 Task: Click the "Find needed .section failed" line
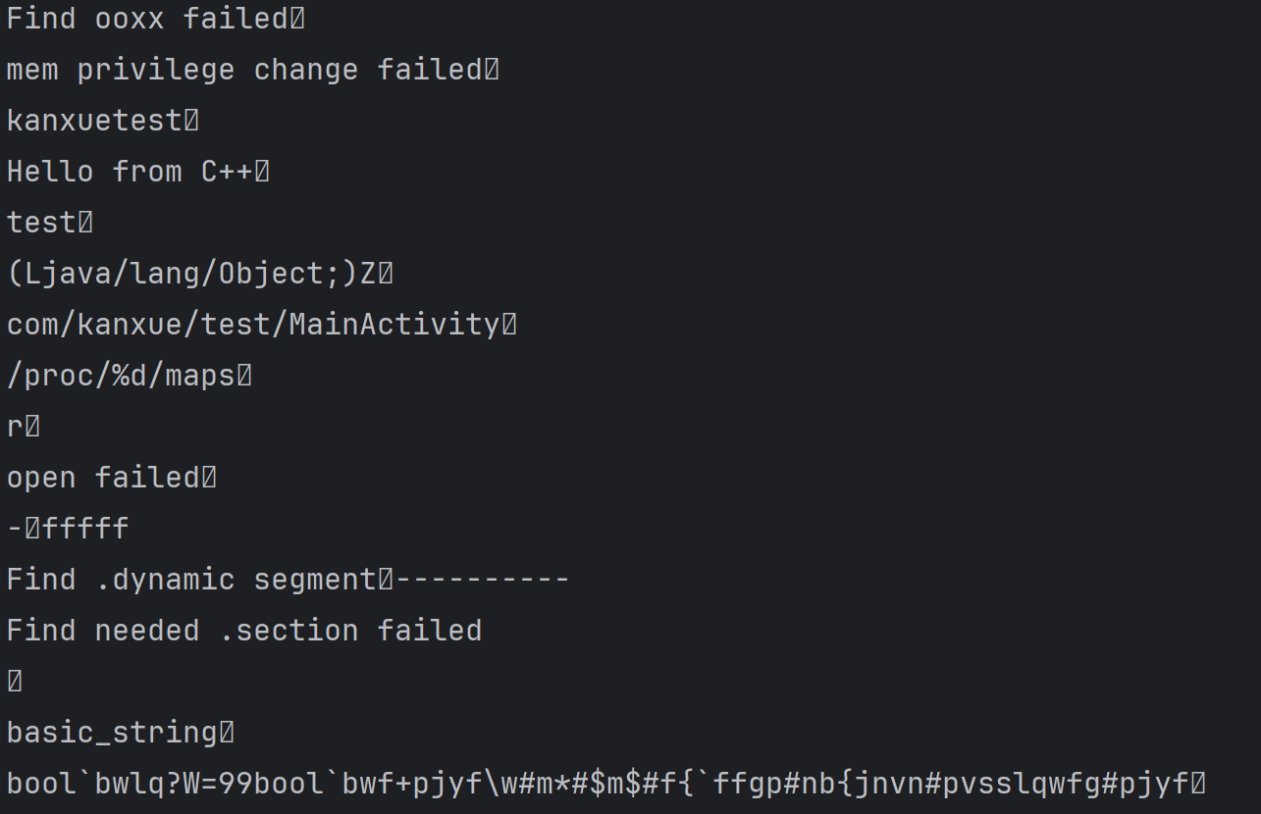pyautogui.click(x=244, y=631)
